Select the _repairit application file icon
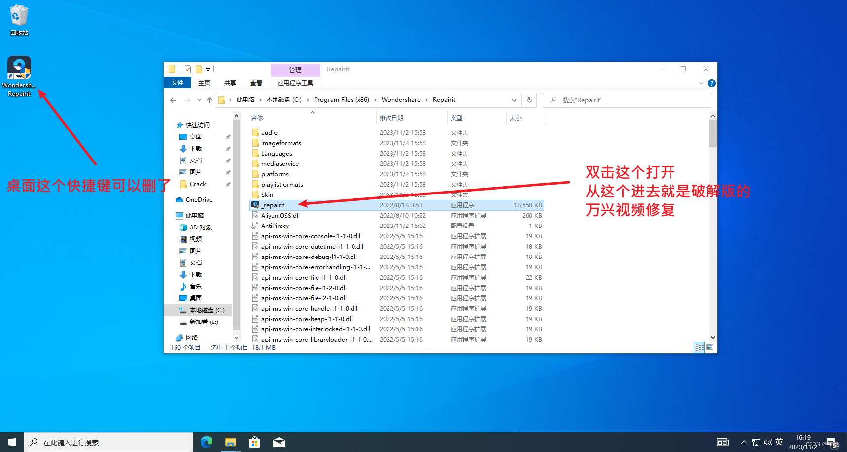 coord(255,205)
